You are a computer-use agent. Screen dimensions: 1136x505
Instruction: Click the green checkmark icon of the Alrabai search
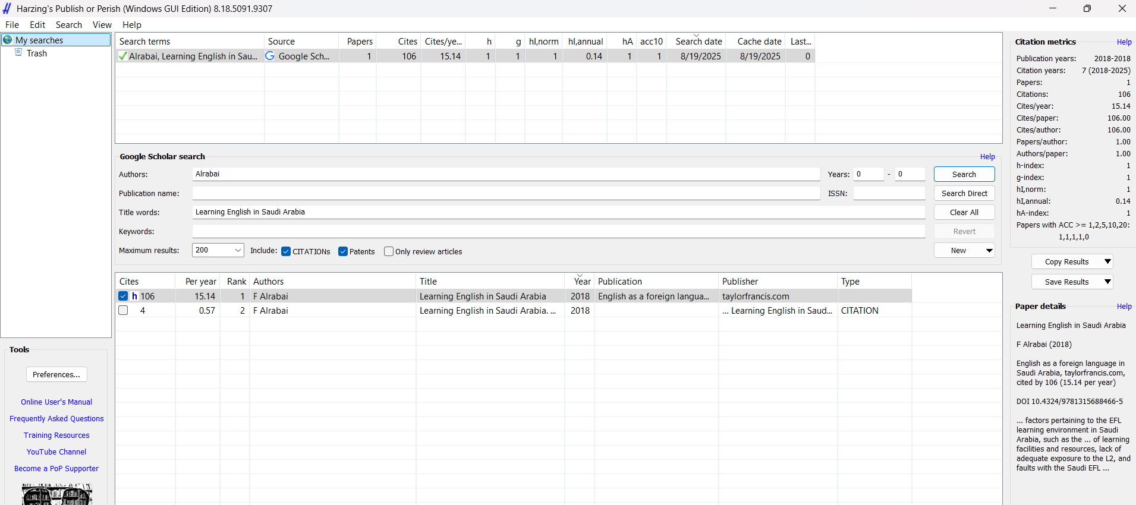[122, 56]
